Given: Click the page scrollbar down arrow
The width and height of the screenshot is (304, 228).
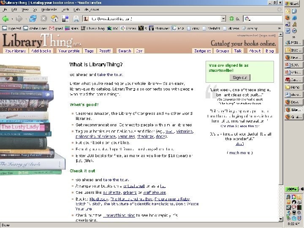Looking at the screenshot, I should pyautogui.click(x=281, y=219).
